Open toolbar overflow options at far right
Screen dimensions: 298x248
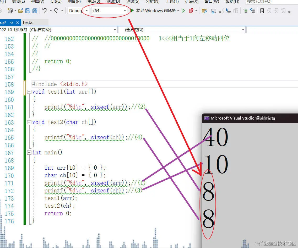point(289,12)
